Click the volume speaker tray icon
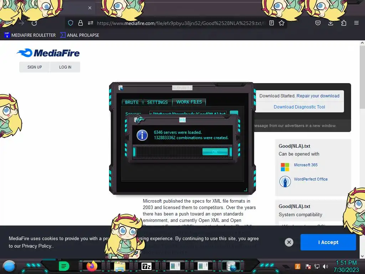This screenshot has height=274, width=365. point(325,267)
